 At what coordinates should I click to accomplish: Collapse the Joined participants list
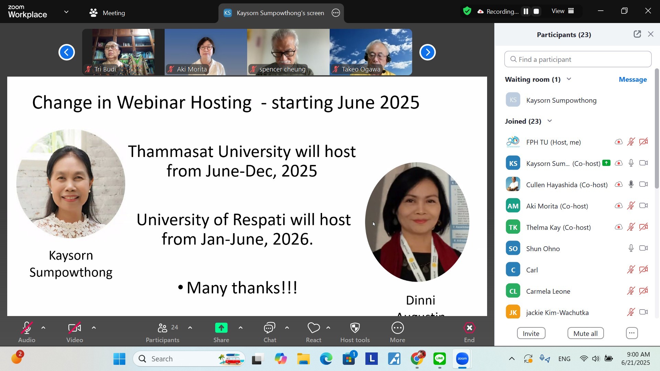(x=550, y=121)
